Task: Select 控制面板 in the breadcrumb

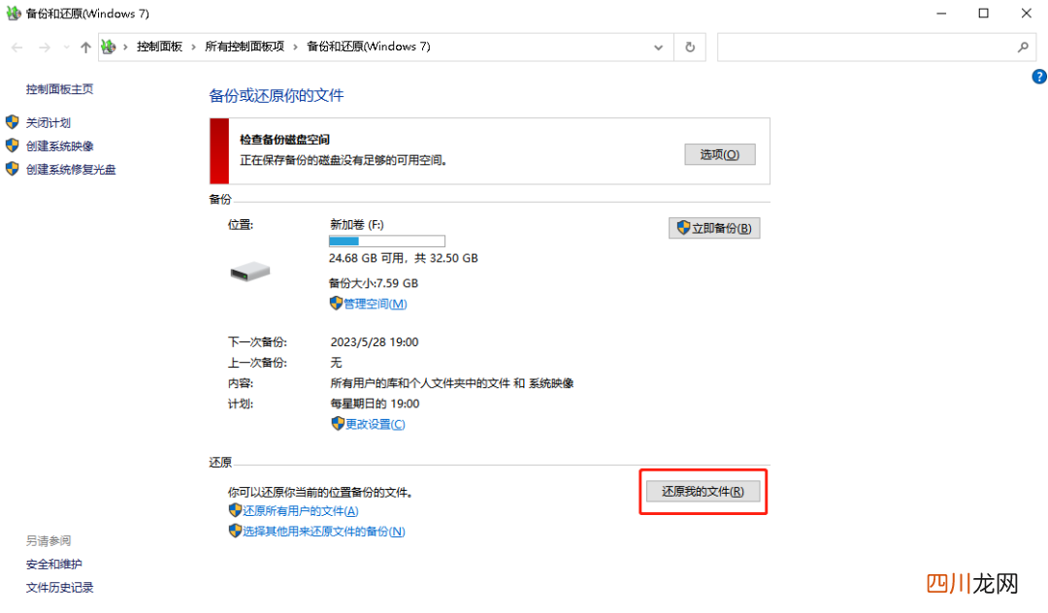Action: click(x=159, y=47)
